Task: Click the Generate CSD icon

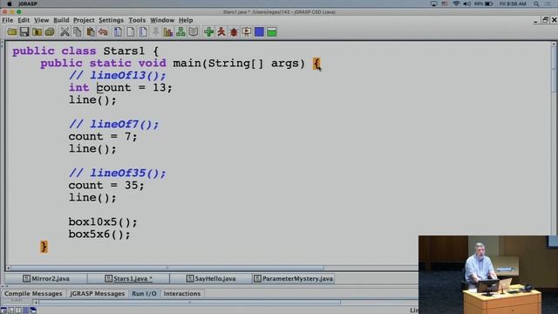Action: (118, 32)
